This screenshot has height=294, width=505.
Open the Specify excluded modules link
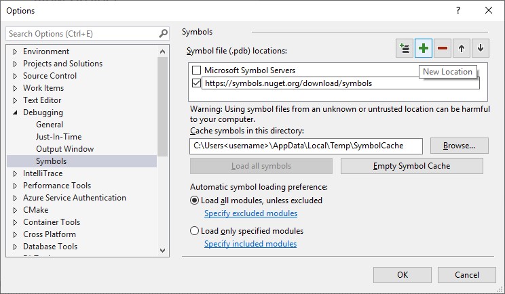(250, 213)
